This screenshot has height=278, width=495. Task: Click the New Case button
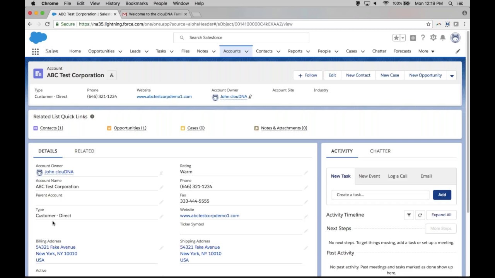[390, 75]
